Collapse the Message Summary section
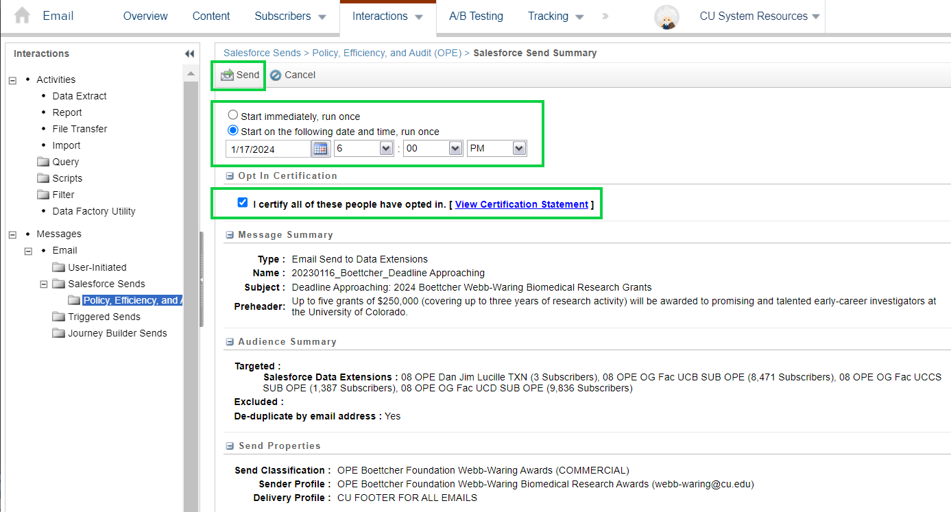 tap(230, 235)
